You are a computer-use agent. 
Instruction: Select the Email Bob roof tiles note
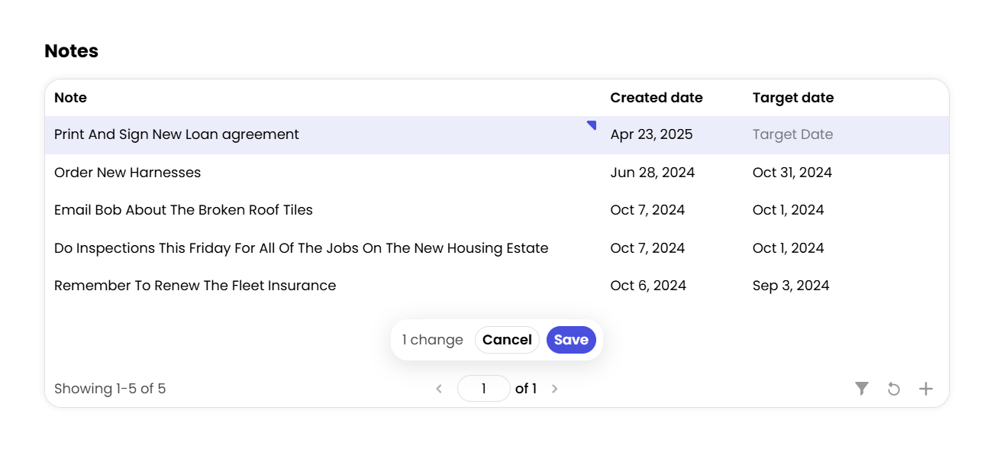click(183, 210)
